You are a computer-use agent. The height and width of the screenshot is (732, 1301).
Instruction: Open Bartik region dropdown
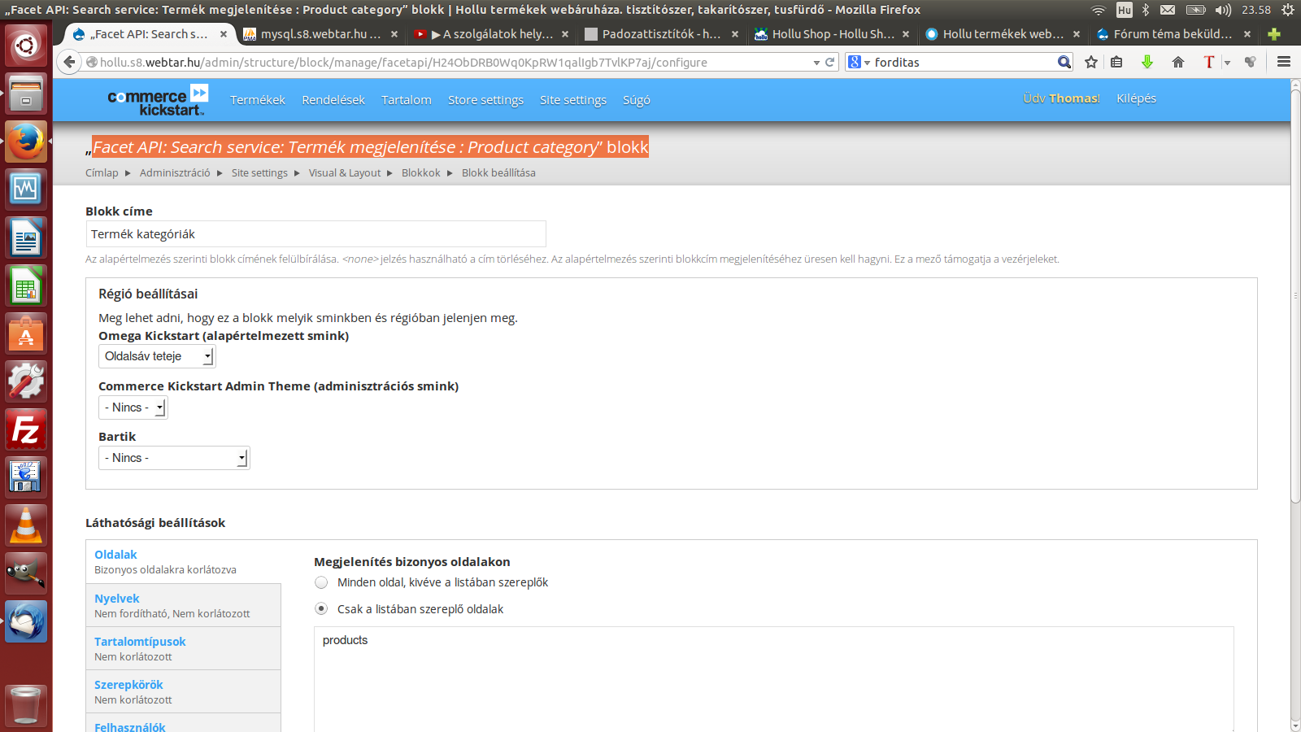coord(174,458)
